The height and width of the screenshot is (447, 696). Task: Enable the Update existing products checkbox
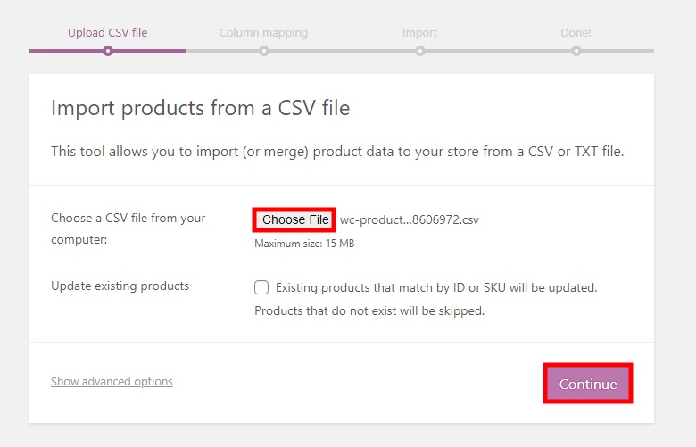coord(261,287)
